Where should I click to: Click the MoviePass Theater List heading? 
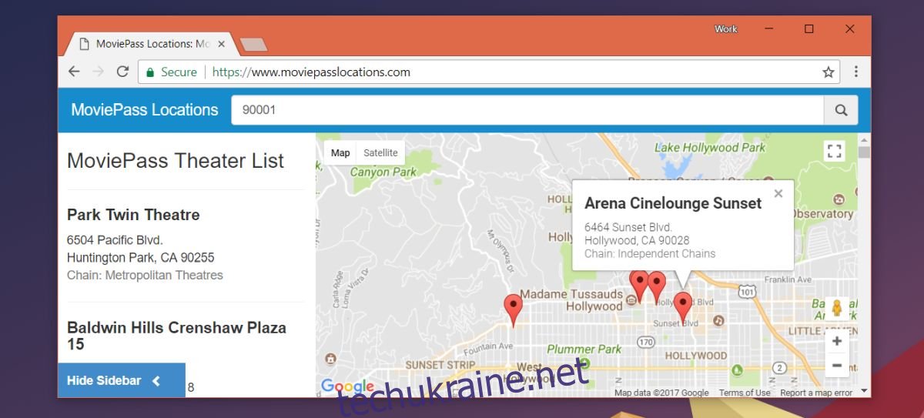click(176, 161)
